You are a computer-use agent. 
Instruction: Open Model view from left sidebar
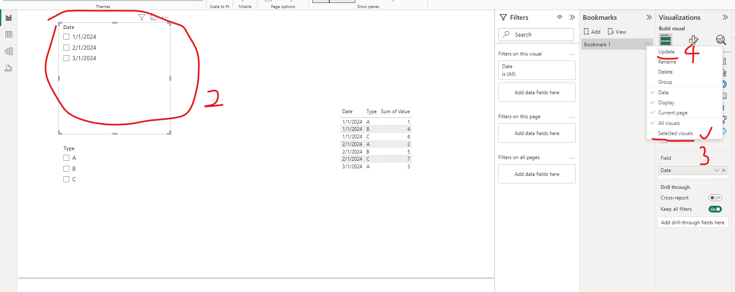pyautogui.click(x=9, y=51)
